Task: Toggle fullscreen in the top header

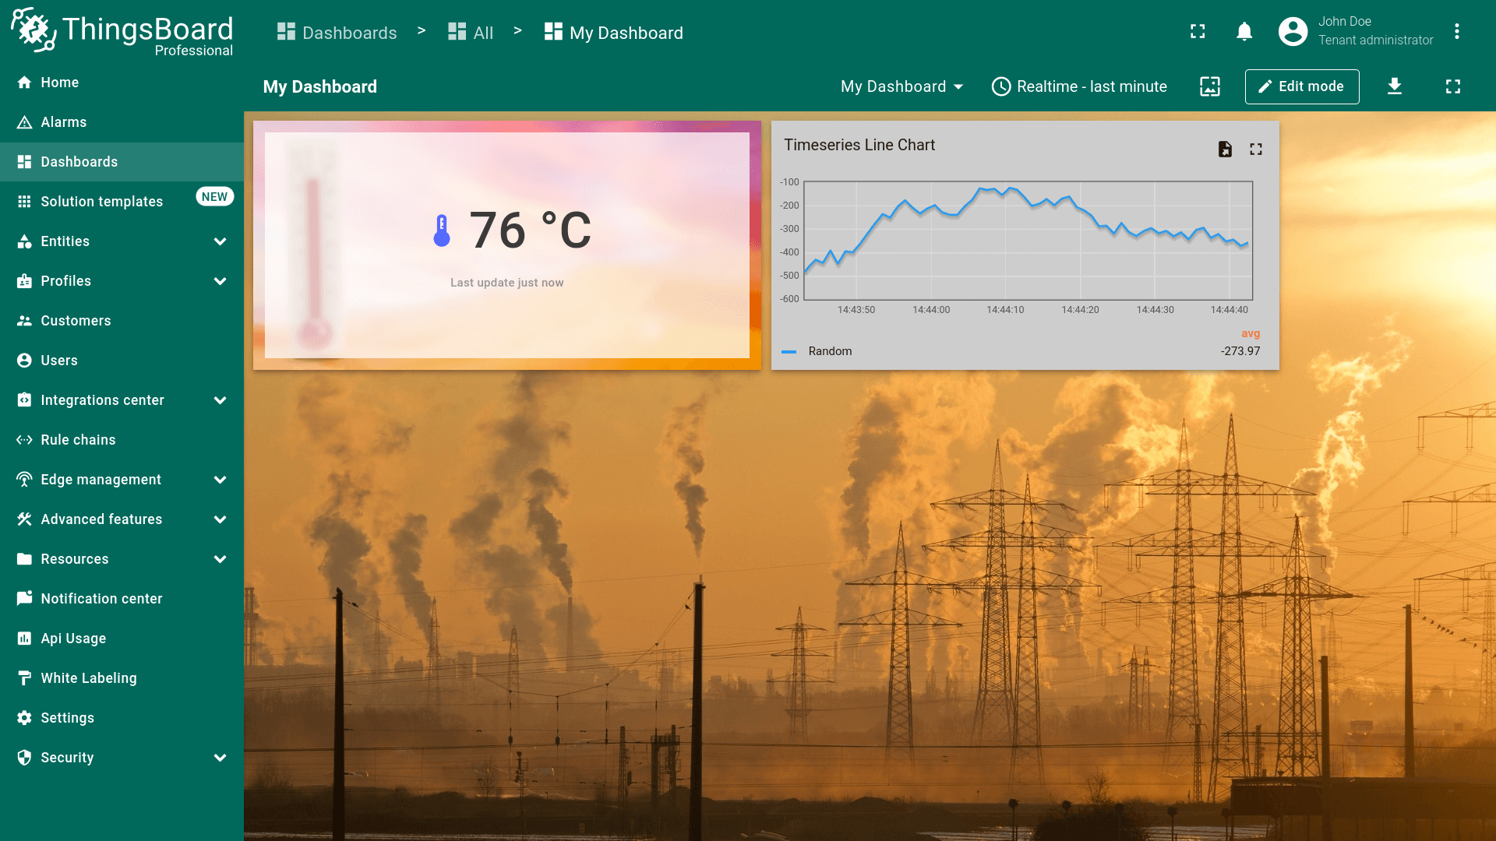Action: tap(1198, 31)
